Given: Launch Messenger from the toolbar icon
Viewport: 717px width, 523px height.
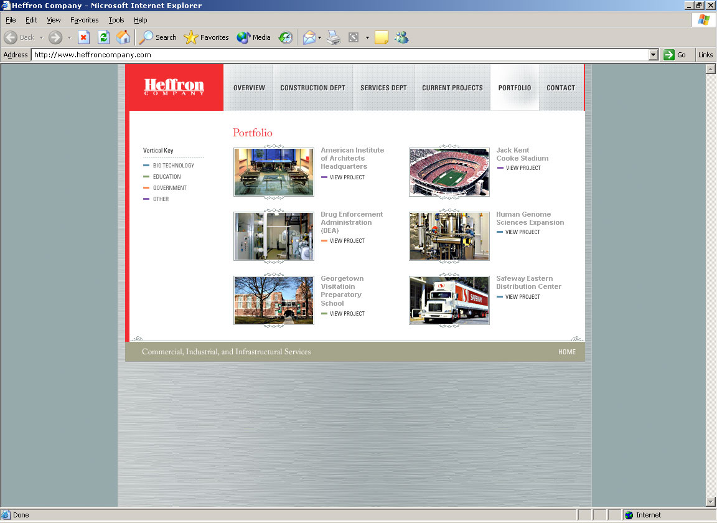Looking at the screenshot, I should pos(401,37).
